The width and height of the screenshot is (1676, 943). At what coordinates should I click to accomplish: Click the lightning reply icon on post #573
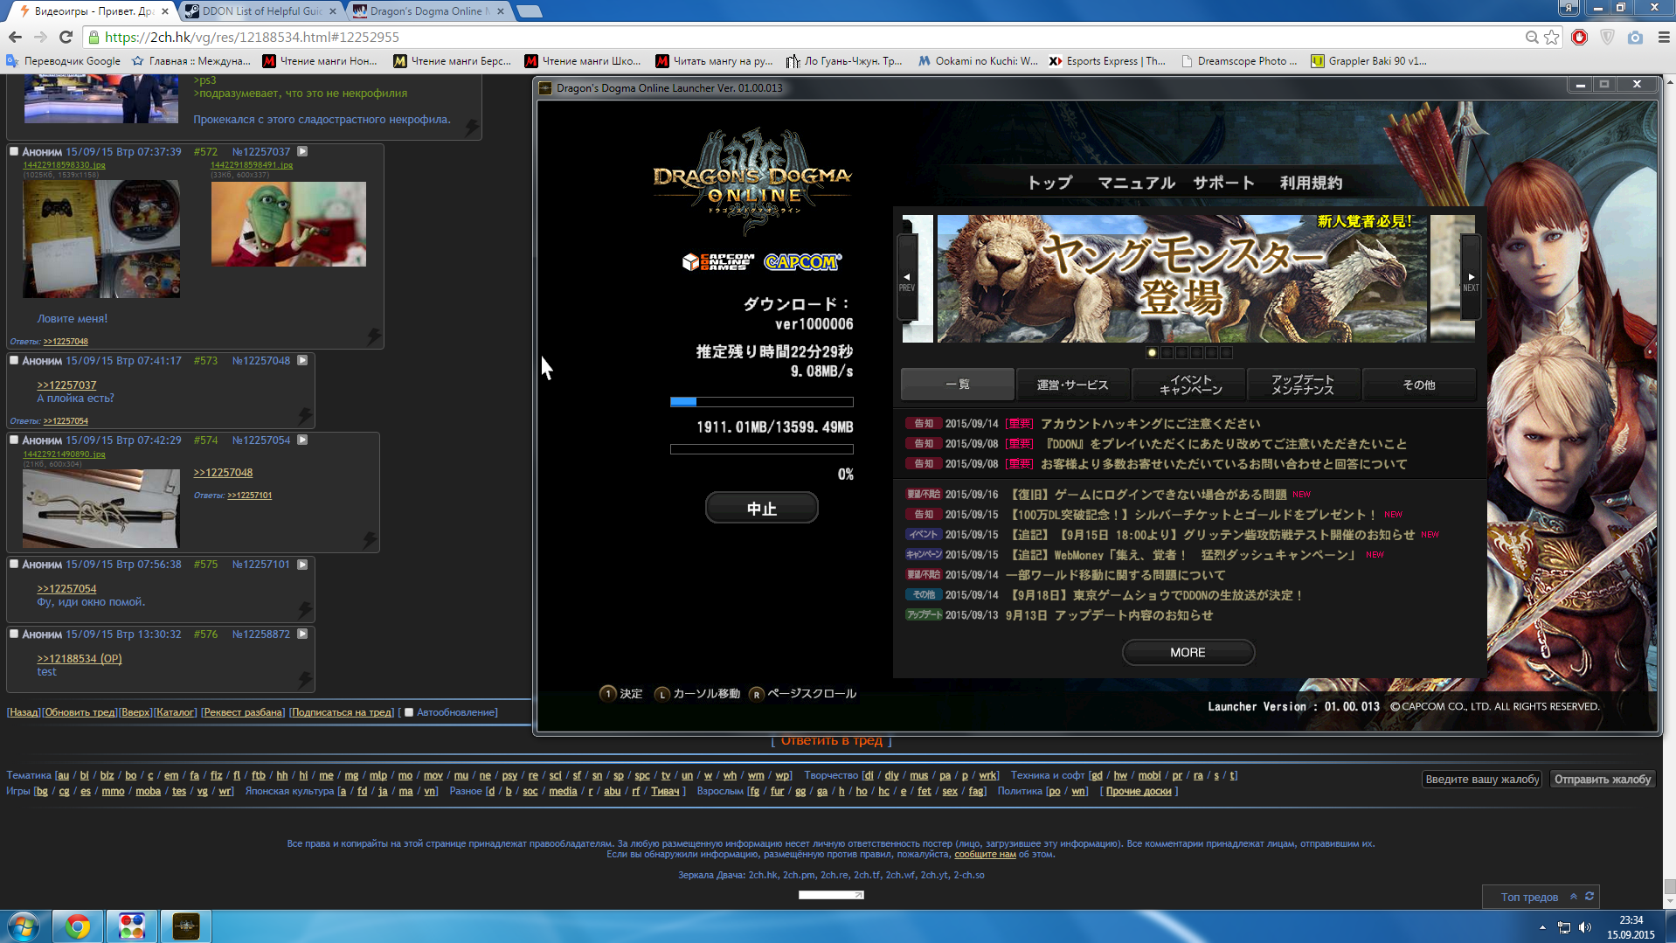[304, 415]
